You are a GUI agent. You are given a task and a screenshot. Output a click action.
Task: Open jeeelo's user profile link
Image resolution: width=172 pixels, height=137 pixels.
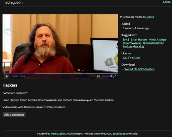pyautogui.click(x=150, y=17)
